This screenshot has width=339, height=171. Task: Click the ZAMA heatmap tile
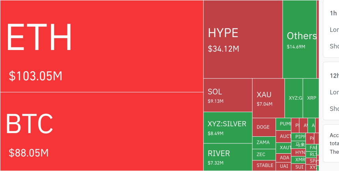pos(263,142)
